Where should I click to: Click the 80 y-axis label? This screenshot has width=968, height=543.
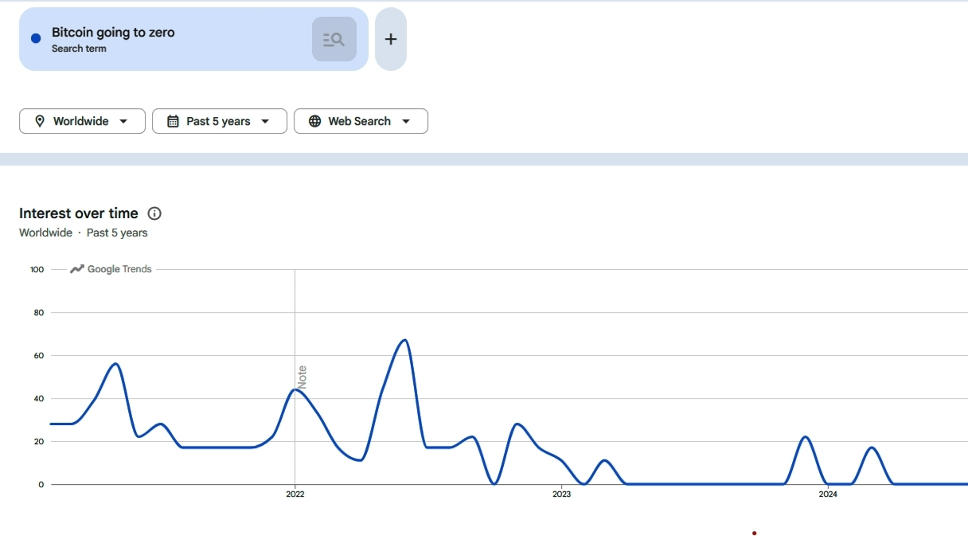[x=39, y=313]
